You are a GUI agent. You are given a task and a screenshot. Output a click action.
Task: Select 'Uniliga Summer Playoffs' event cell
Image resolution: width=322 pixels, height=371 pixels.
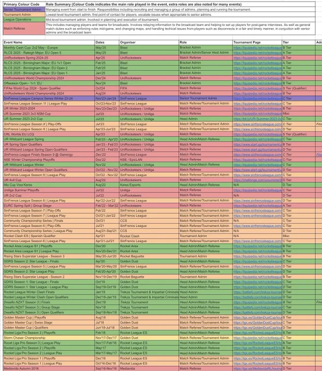[x=49, y=190]
